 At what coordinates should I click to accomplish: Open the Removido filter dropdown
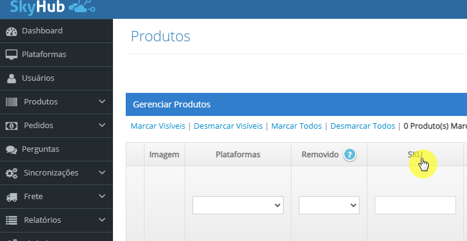pos(329,205)
